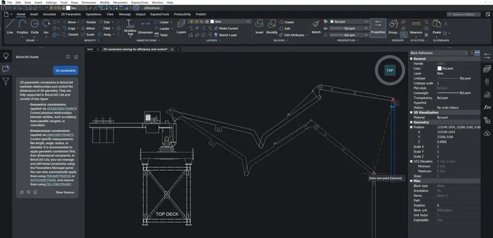Collapse the General properties section

[411, 59]
